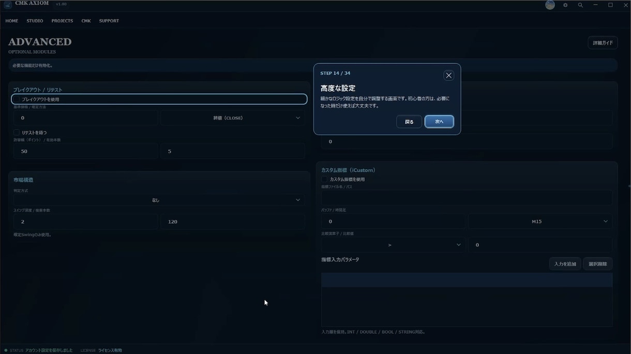Viewport: 631px width, 354px height.
Task: Click the アカウント設定を保存しました status message
Action: pos(49,350)
